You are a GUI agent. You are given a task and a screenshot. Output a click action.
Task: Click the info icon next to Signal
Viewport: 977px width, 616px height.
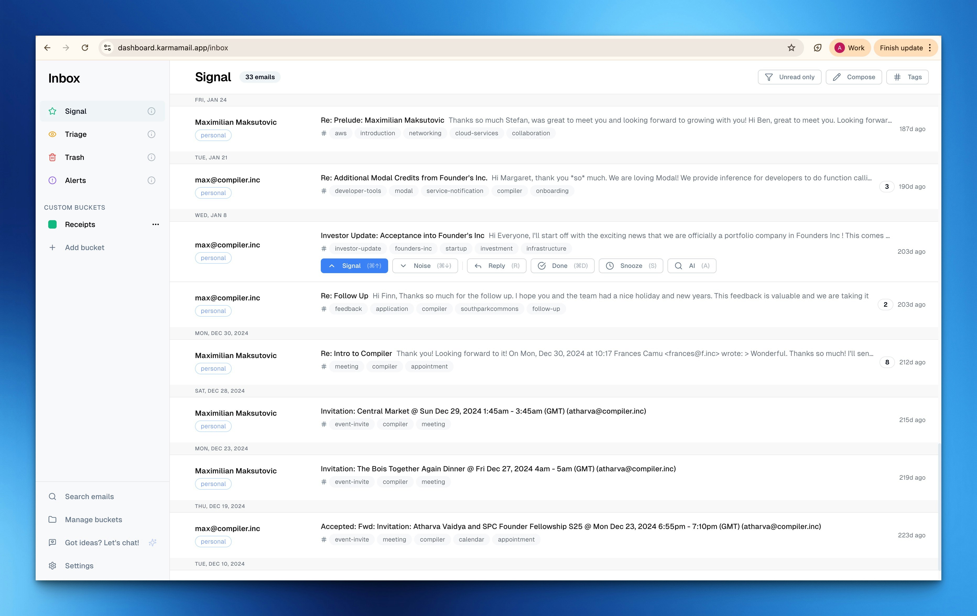151,111
